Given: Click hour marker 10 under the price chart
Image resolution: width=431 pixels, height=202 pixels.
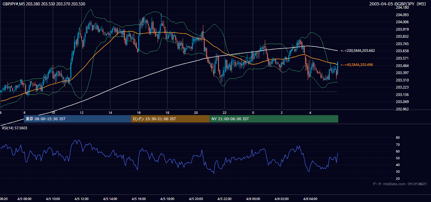Looking at the screenshot, I should pyautogui.click(x=53, y=112).
